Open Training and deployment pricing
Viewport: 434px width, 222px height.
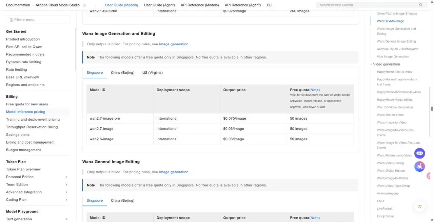33,120
